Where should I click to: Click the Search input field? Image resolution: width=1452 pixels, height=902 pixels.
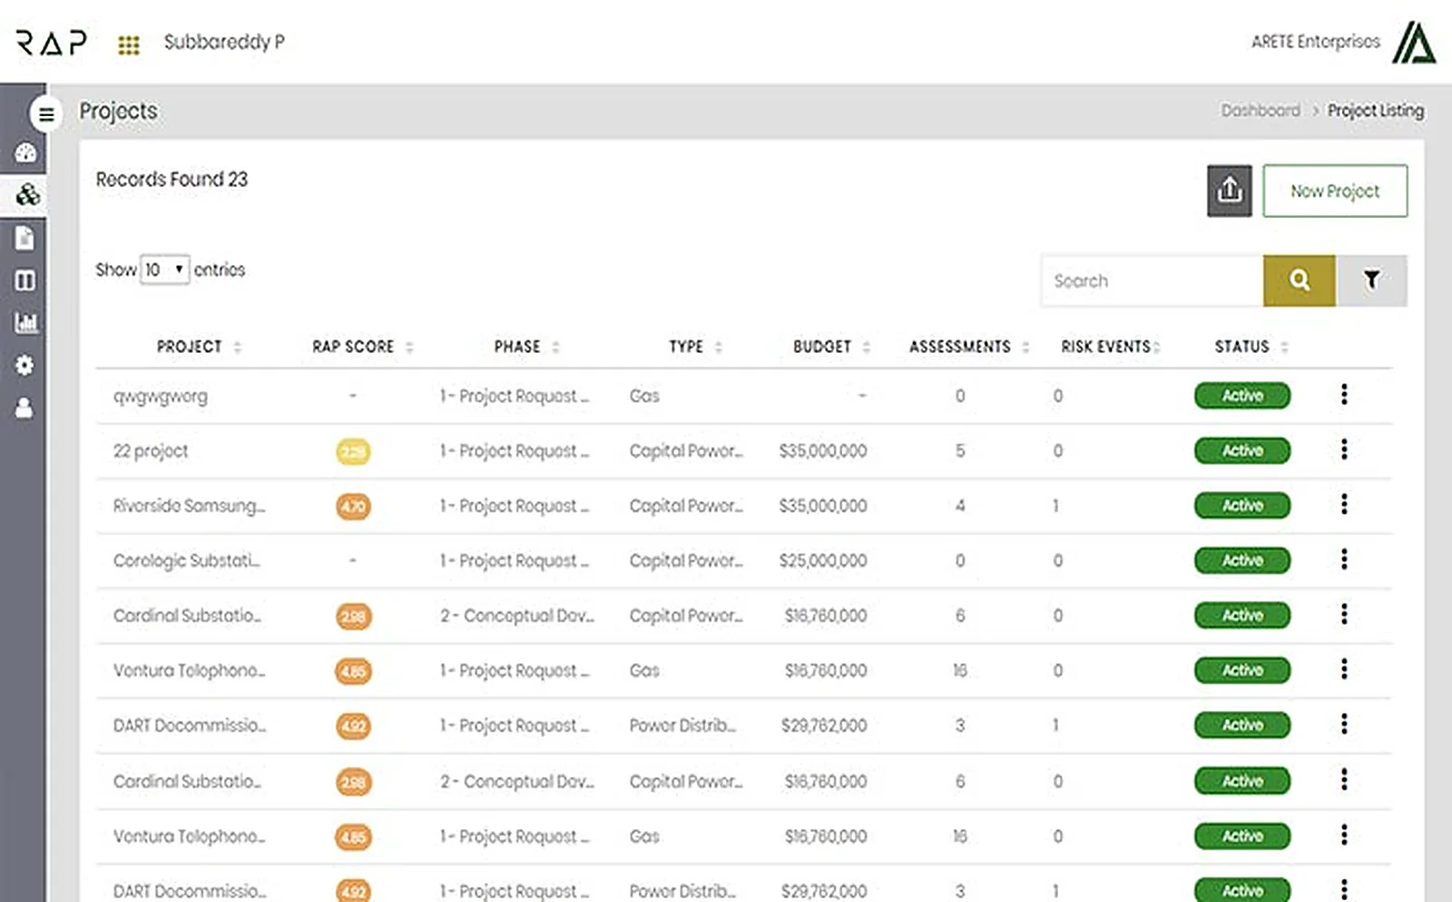coord(1152,280)
